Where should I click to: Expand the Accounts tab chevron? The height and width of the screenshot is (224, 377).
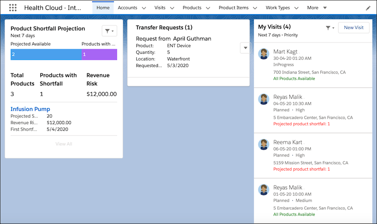click(x=144, y=8)
